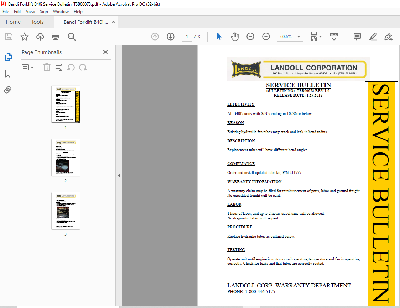The height and width of the screenshot is (308, 400).
Task: Switch to the Tools tab
Action: click(x=37, y=22)
